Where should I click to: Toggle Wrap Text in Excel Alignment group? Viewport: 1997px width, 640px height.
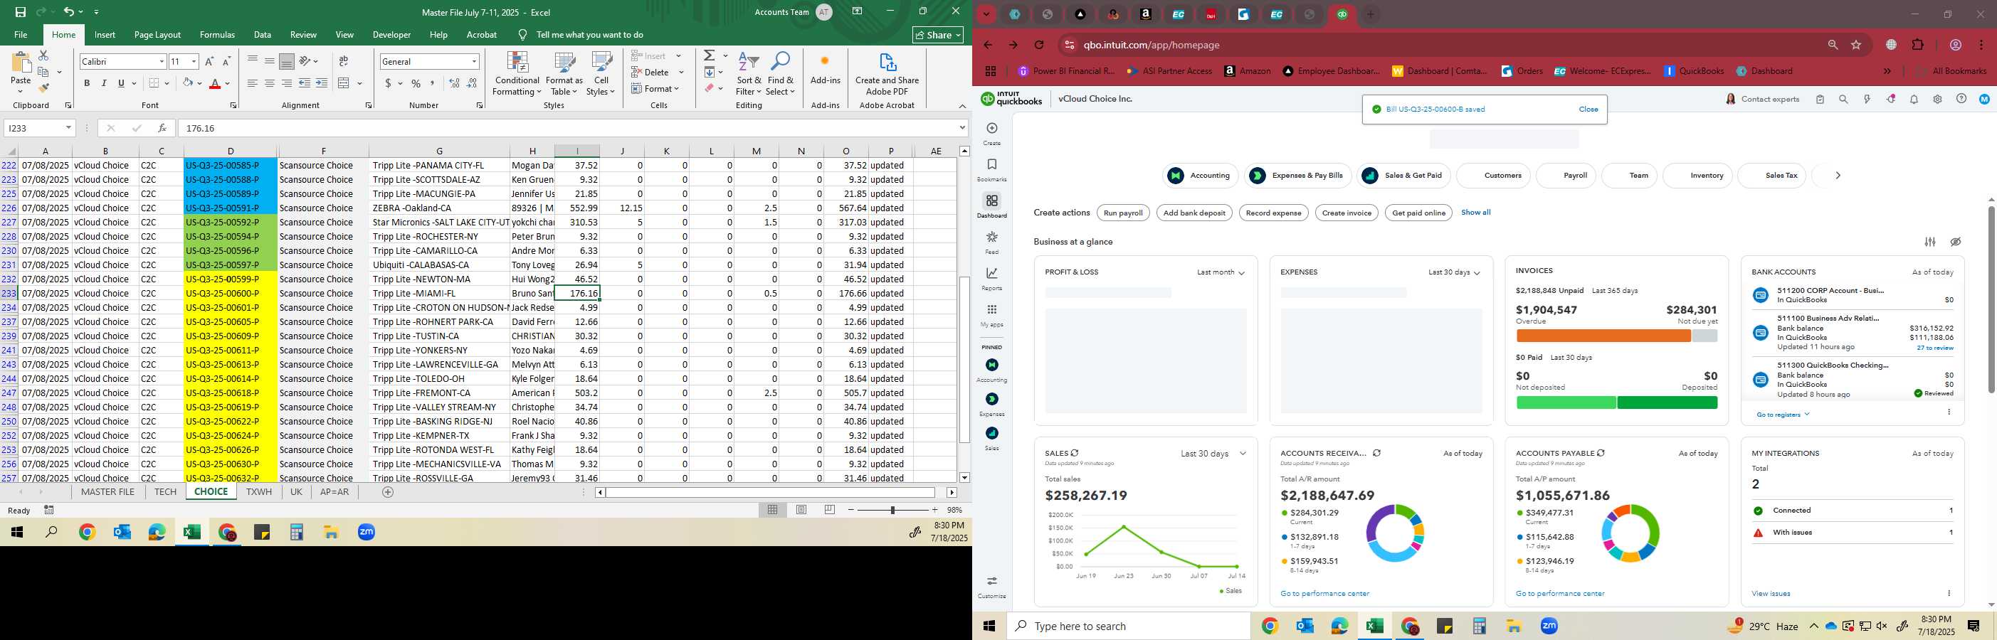click(344, 61)
